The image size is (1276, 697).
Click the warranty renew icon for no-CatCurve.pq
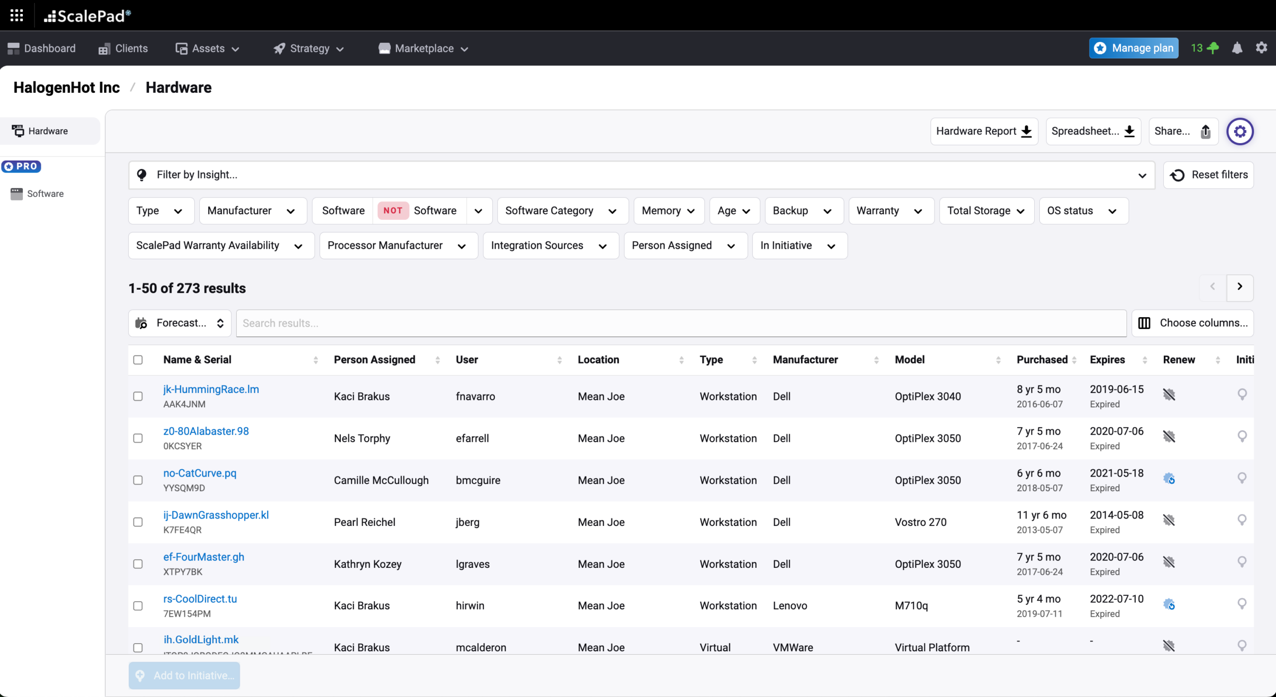pyautogui.click(x=1169, y=479)
